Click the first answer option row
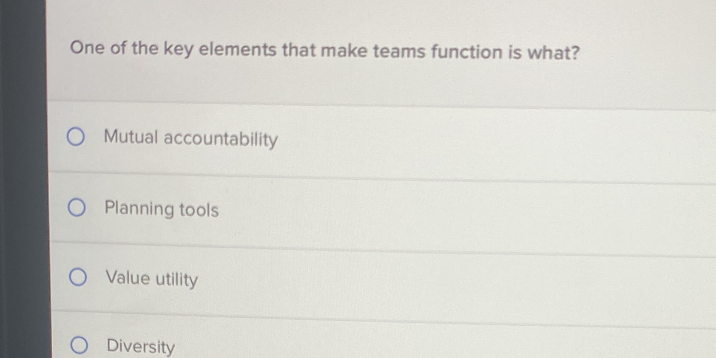Viewport: 716px width, 358px height. click(x=298, y=137)
